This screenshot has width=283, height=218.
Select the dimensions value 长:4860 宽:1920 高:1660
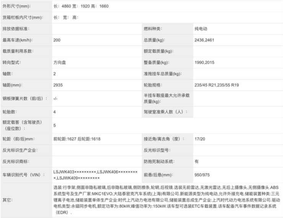(81, 6)
